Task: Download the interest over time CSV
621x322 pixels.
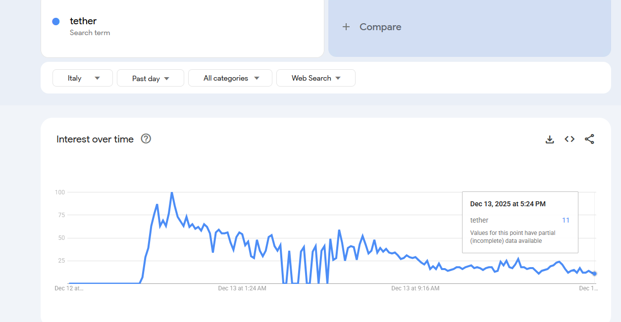Action: (550, 139)
